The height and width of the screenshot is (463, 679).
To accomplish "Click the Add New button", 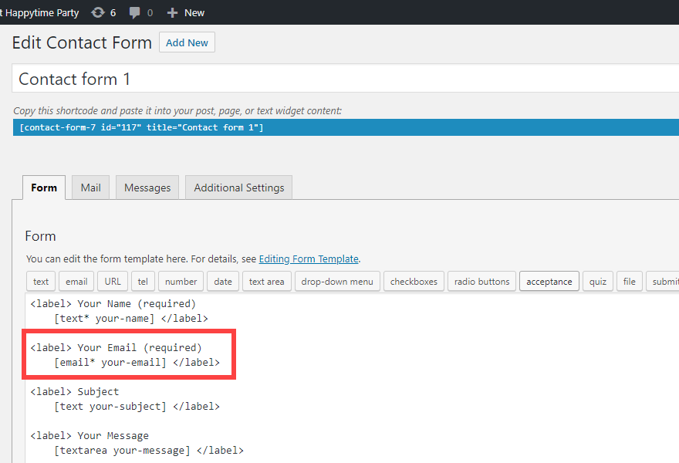I will point(187,42).
